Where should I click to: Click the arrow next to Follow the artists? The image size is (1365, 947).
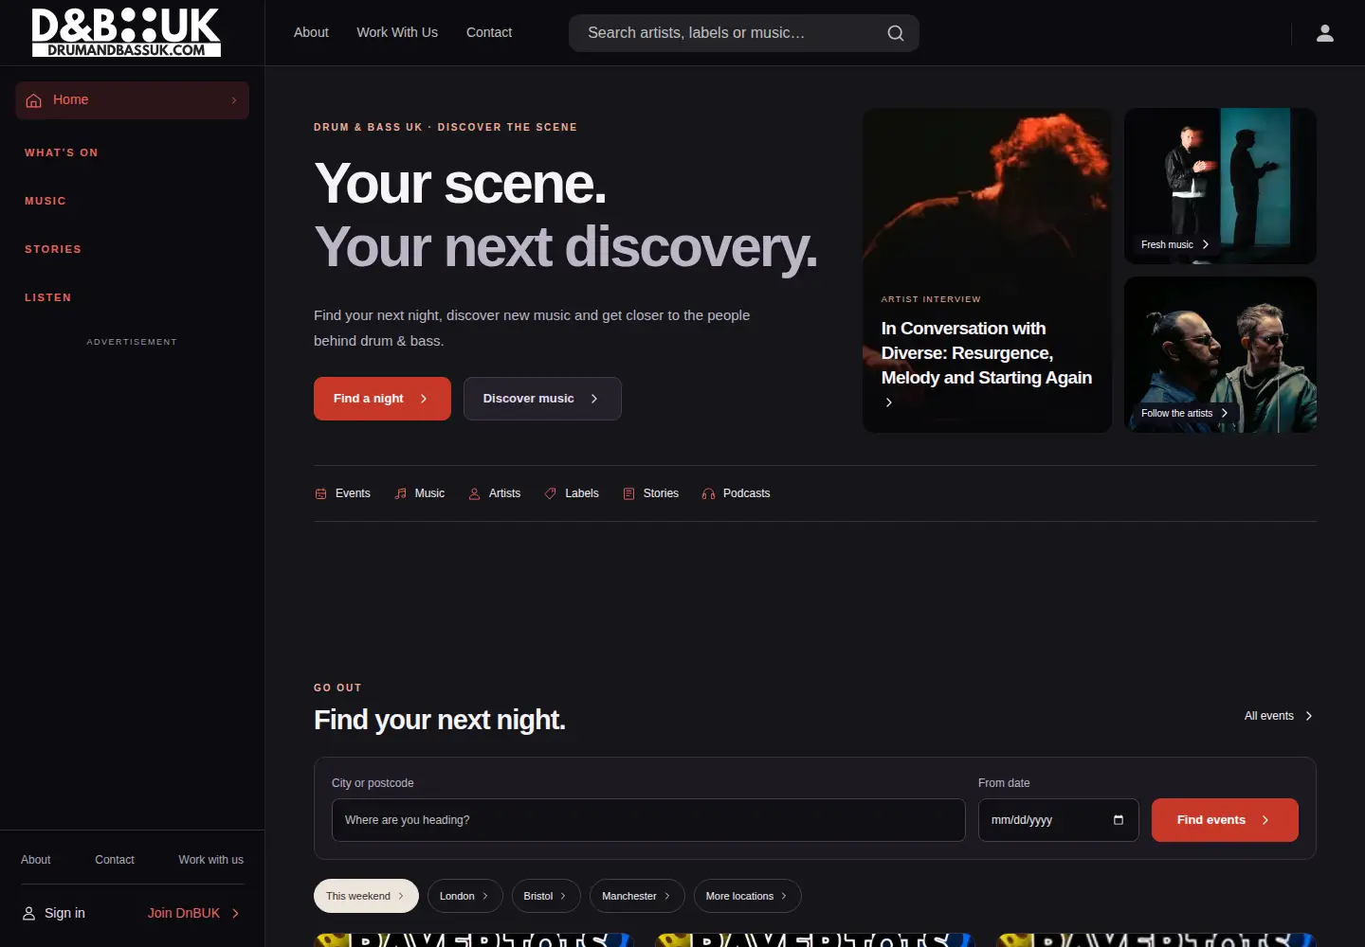(x=1225, y=413)
